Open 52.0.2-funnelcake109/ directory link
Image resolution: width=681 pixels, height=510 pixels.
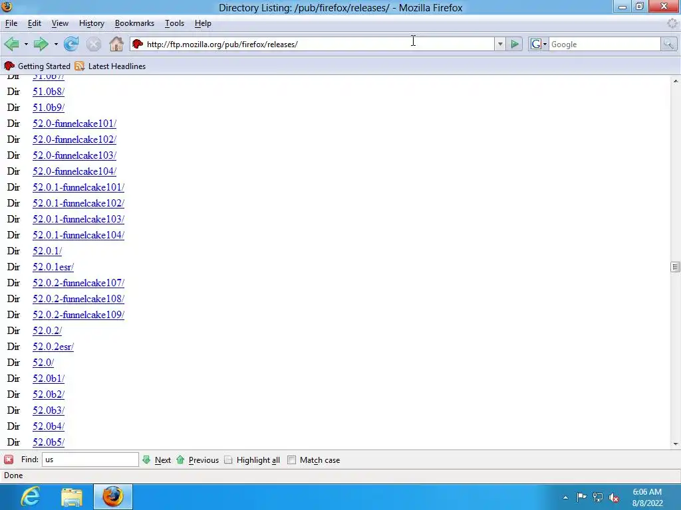[78, 315]
